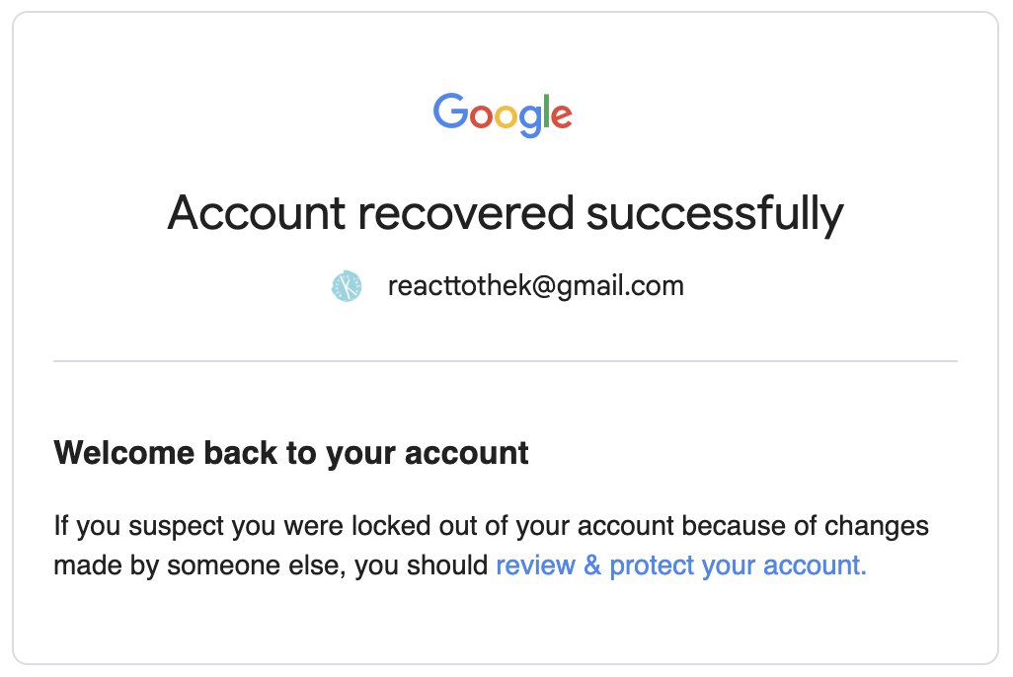1013x677 pixels.
Task: Click the phrase locked out in paragraph
Action: pyautogui.click(x=416, y=525)
